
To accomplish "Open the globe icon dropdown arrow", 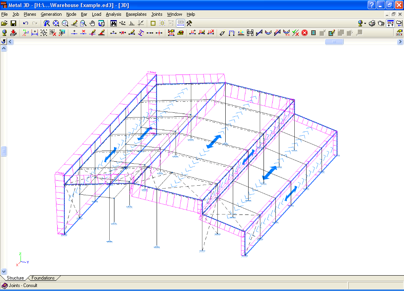I will coord(365,23).
